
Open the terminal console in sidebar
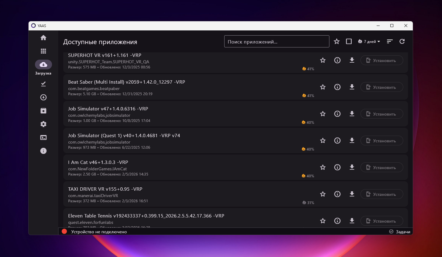pos(43,137)
